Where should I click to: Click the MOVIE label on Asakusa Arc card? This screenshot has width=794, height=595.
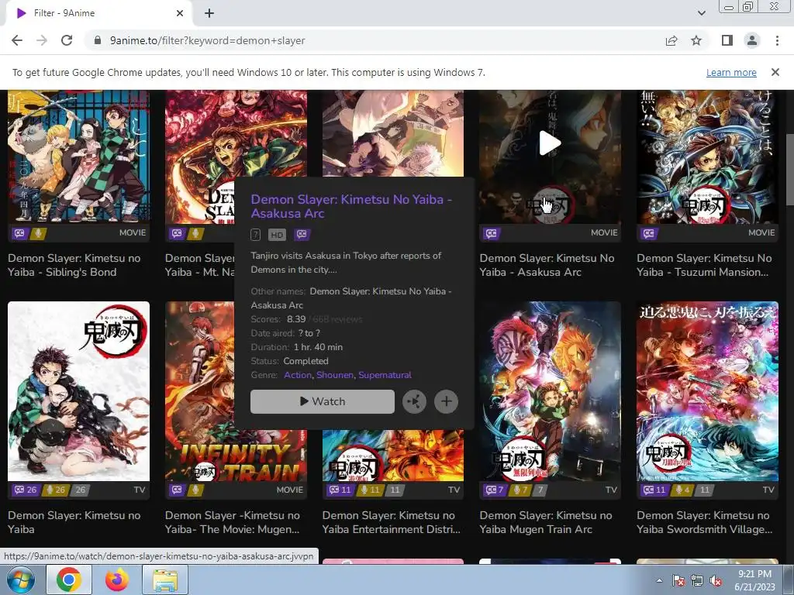click(604, 232)
